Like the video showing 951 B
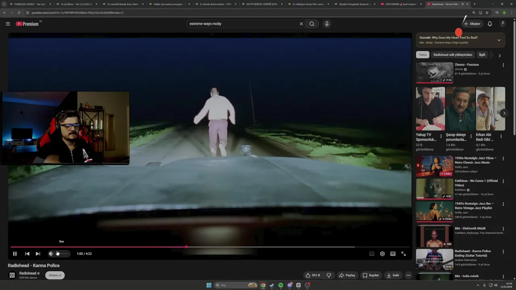The image size is (516, 290). (313, 275)
